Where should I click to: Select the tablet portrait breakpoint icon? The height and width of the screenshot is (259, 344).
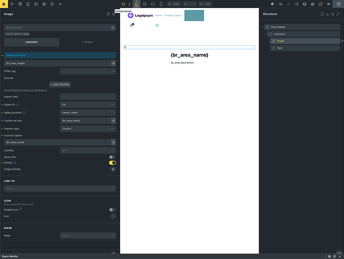tap(145, 4)
